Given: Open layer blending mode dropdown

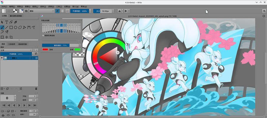Looking at the screenshot, I should click(x=16, y=50).
